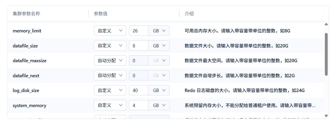
Task: Click the truncated system_memory description text
Action: pyautogui.click(x=250, y=106)
